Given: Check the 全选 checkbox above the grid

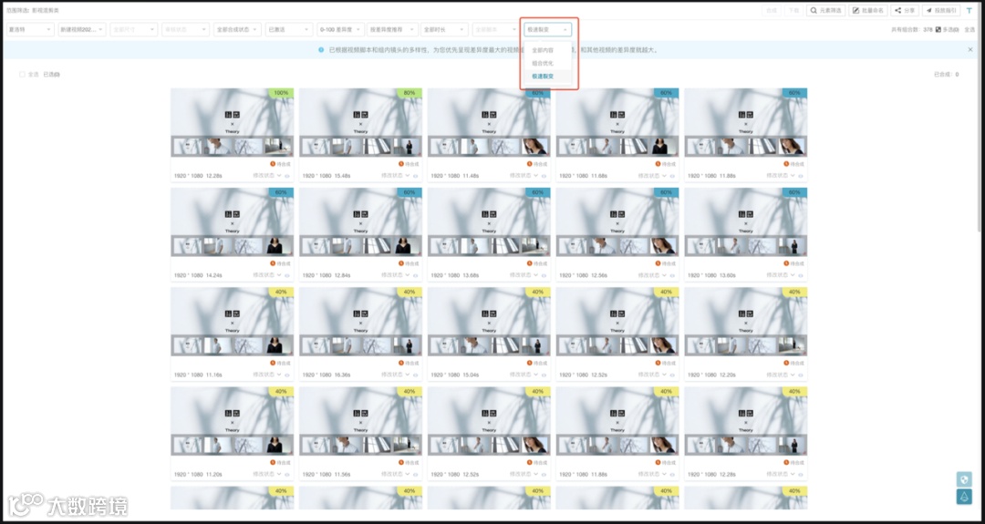Looking at the screenshot, I should [x=22, y=75].
